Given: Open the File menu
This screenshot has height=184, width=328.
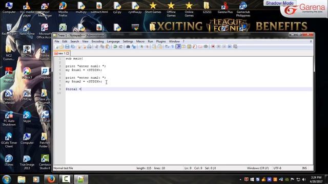Looking at the screenshot, I should click(57, 41).
